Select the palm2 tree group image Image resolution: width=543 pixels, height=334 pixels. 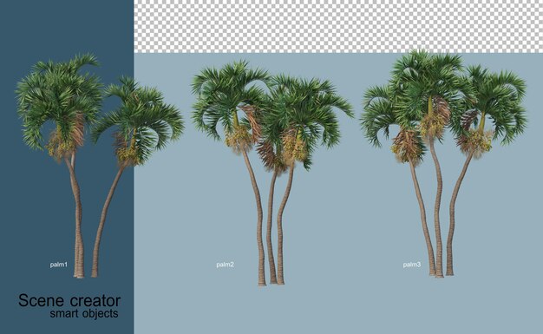tap(272, 173)
